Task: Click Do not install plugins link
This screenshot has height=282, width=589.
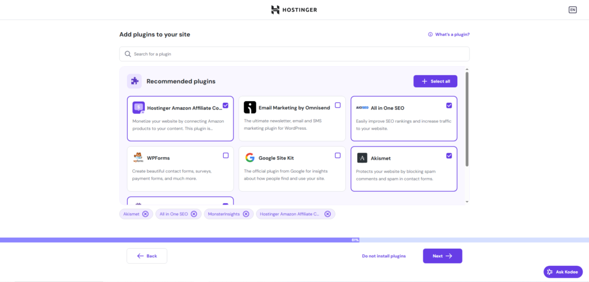Action: [384, 256]
